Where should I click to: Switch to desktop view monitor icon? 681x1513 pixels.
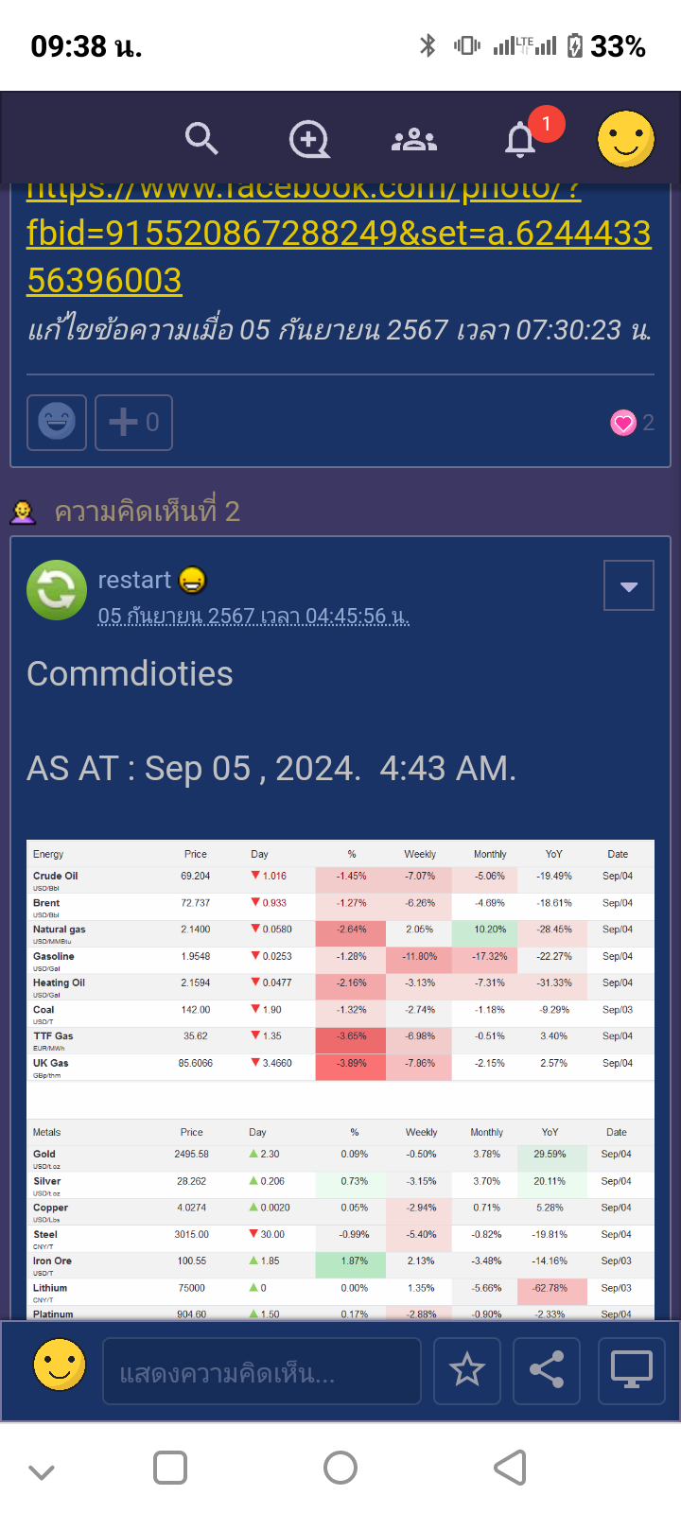(x=631, y=1369)
